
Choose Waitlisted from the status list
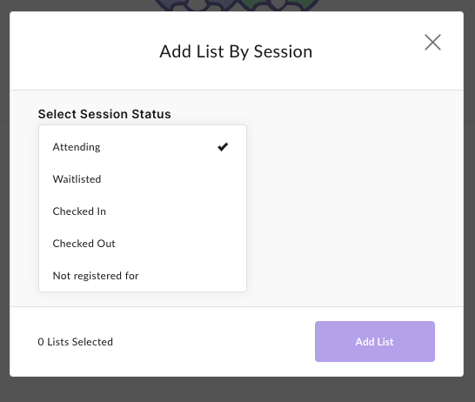(143, 179)
